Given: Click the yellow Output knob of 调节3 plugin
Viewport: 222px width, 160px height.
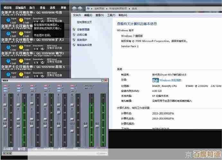Looking at the screenshot, I should tap(21, 60).
